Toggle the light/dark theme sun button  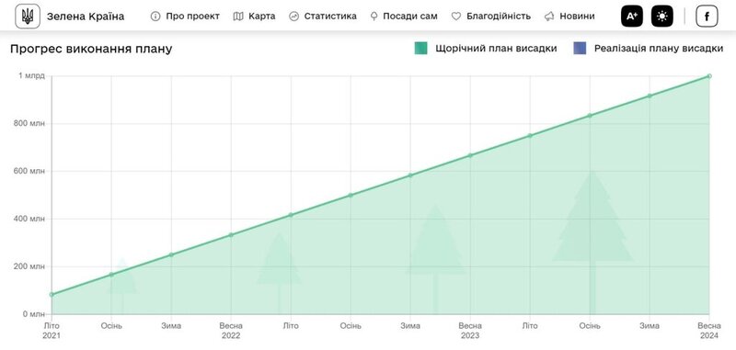(x=662, y=17)
